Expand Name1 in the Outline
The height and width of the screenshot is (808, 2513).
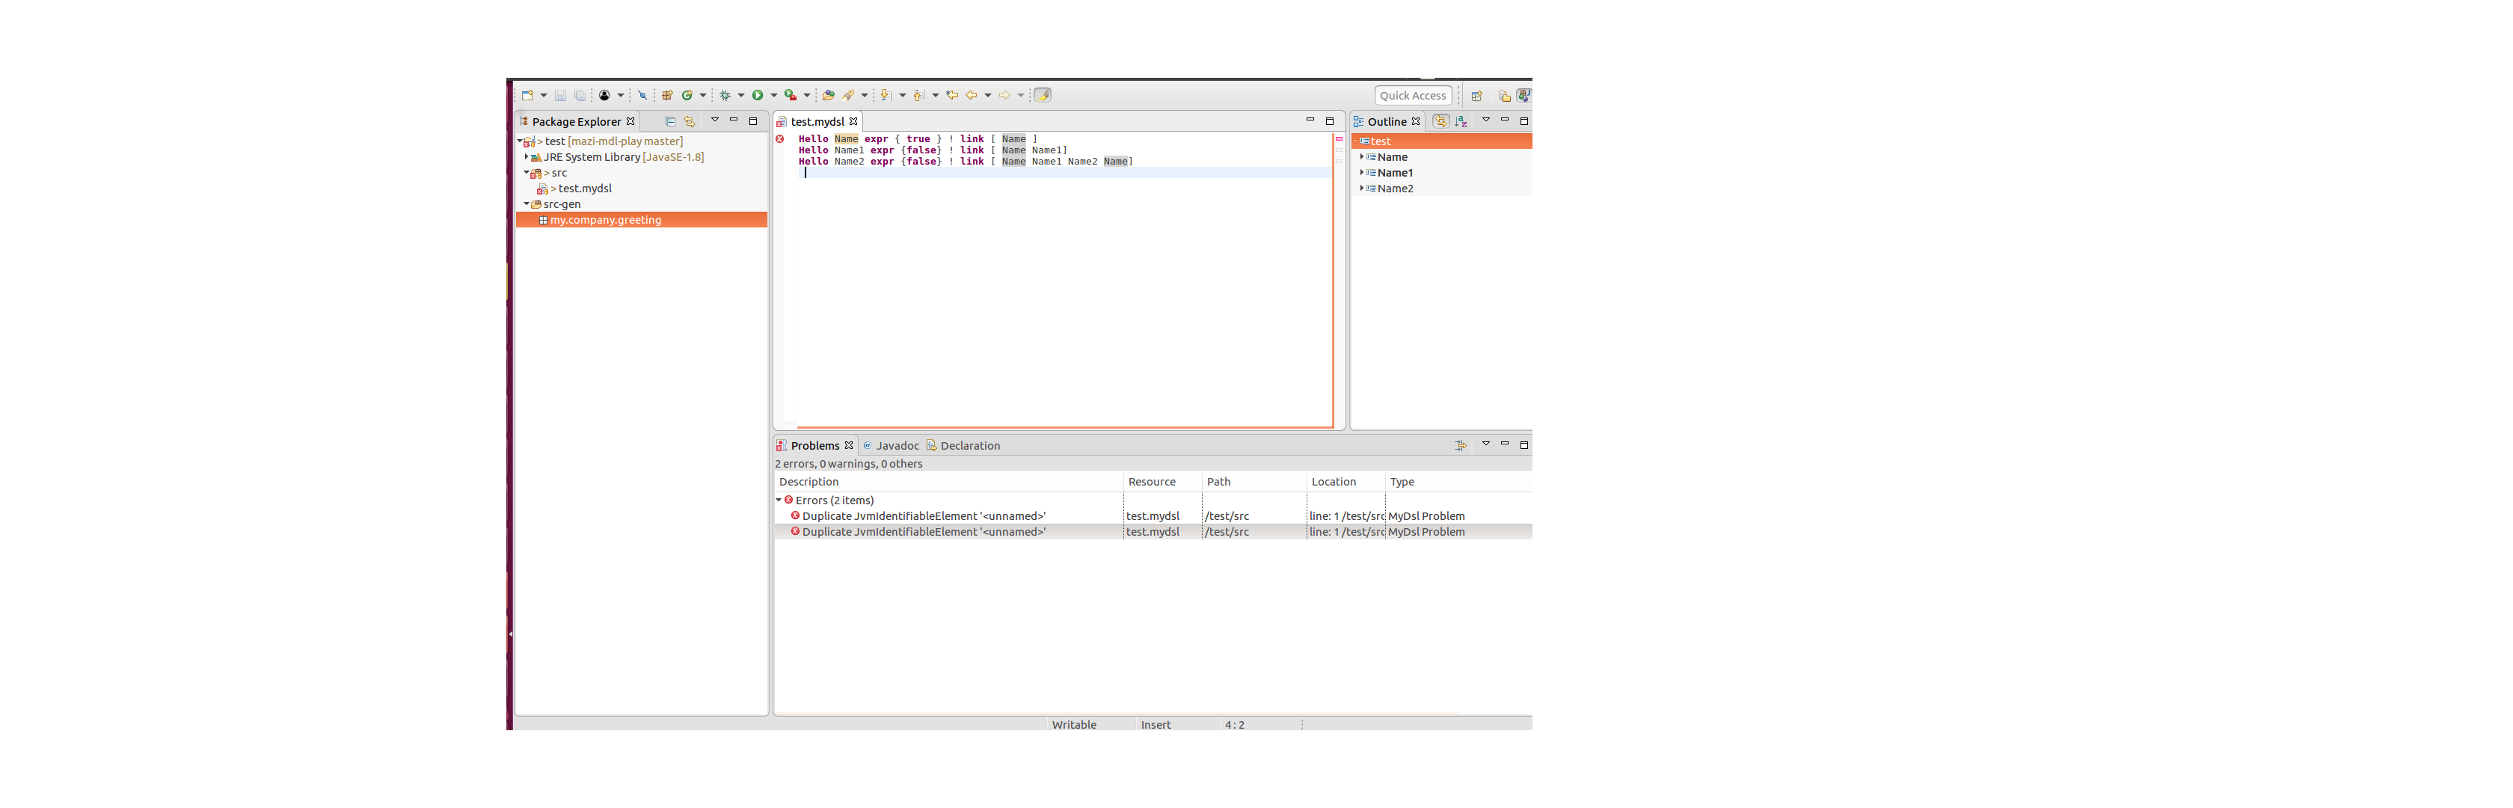[1361, 173]
